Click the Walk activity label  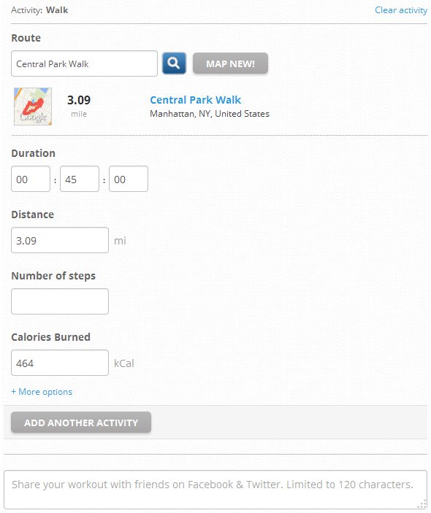click(57, 10)
